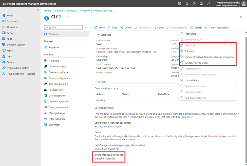
Task: Open the Tenant administration icon
Action: tap(4, 68)
